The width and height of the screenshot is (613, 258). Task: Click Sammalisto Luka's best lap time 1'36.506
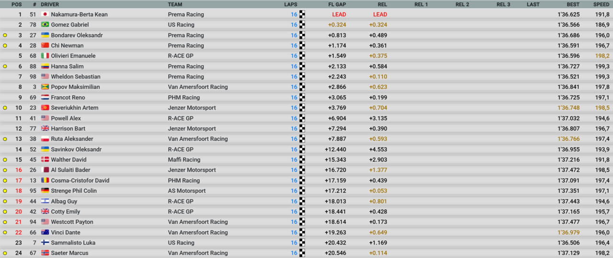click(568, 243)
